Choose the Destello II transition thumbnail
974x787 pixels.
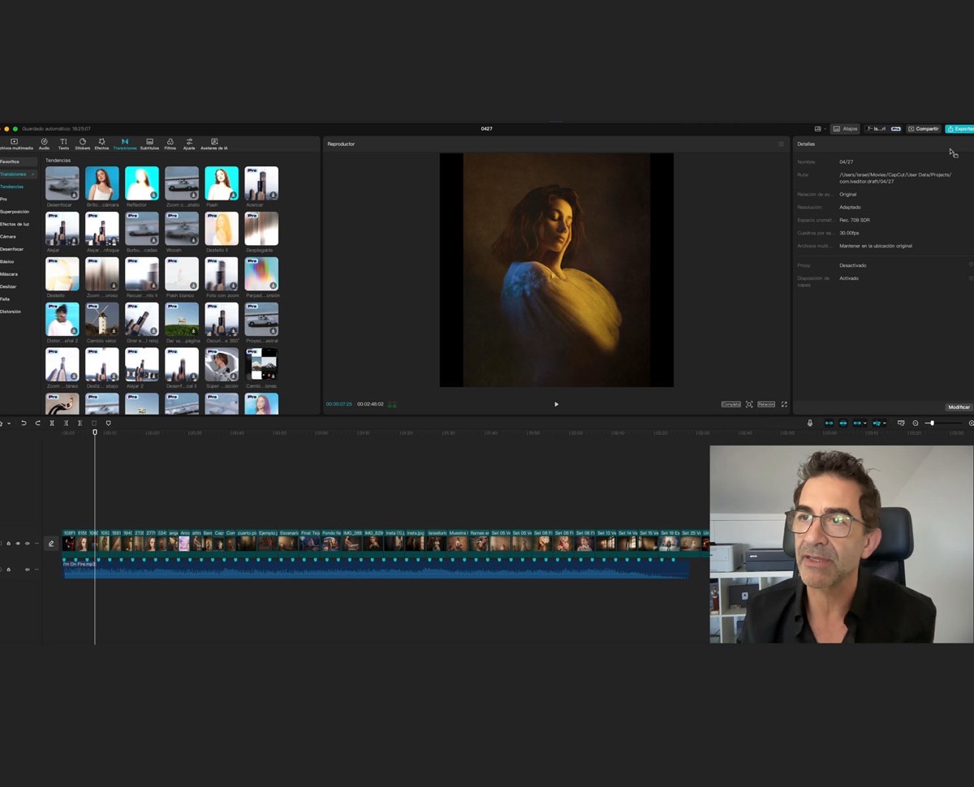222,229
